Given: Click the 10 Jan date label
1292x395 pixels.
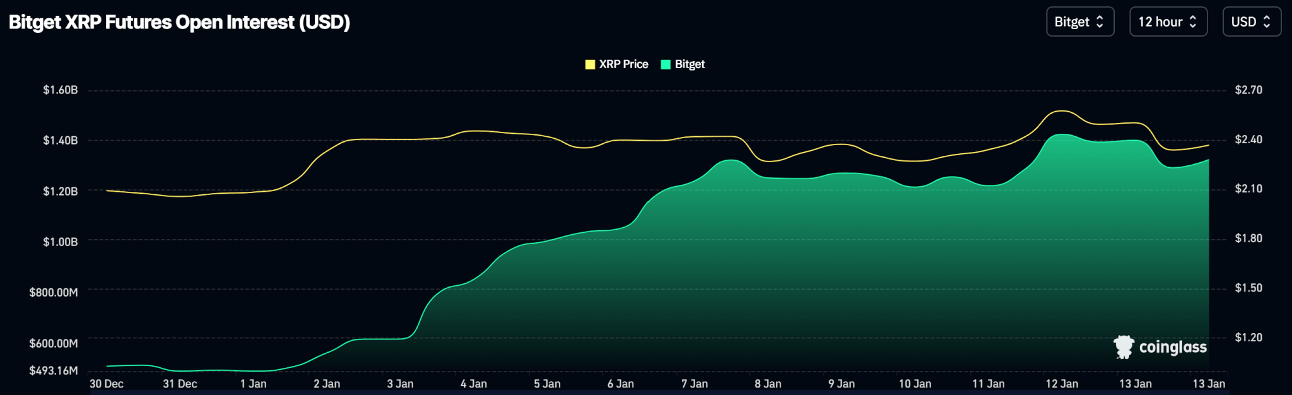Looking at the screenshot, I should pos(915,384).
